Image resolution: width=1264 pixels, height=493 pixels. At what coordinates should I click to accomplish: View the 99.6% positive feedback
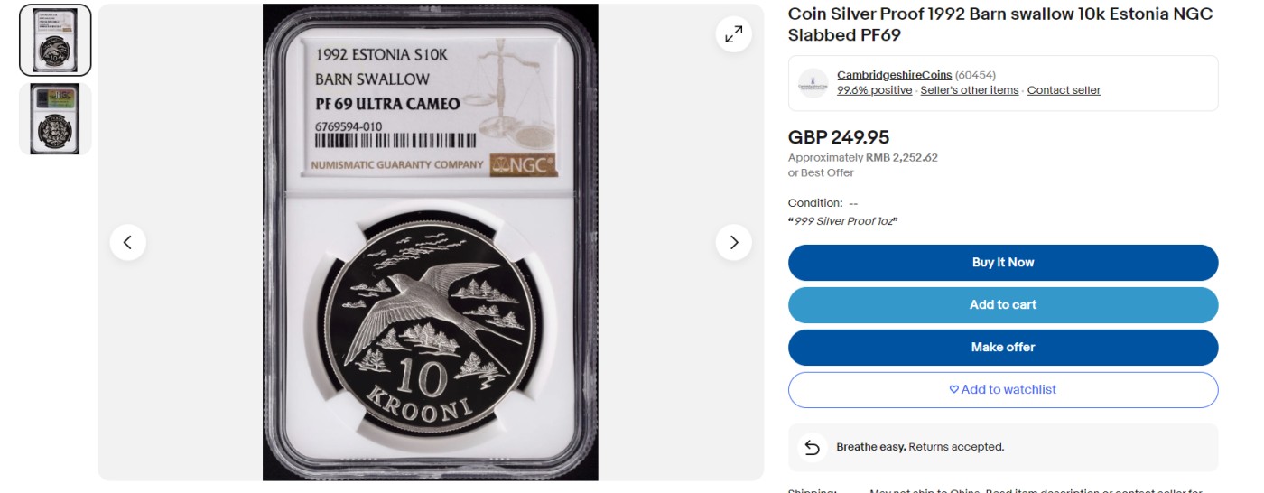point(875,90)
